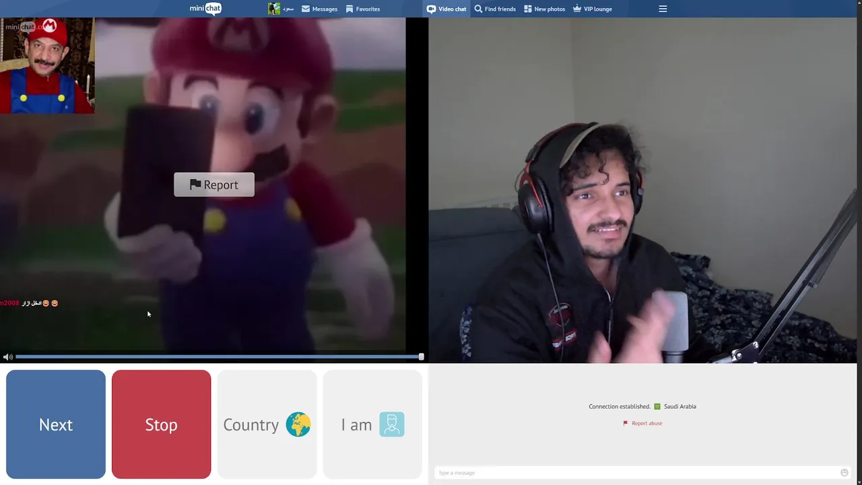Click the Video chat camera icon

431,9
